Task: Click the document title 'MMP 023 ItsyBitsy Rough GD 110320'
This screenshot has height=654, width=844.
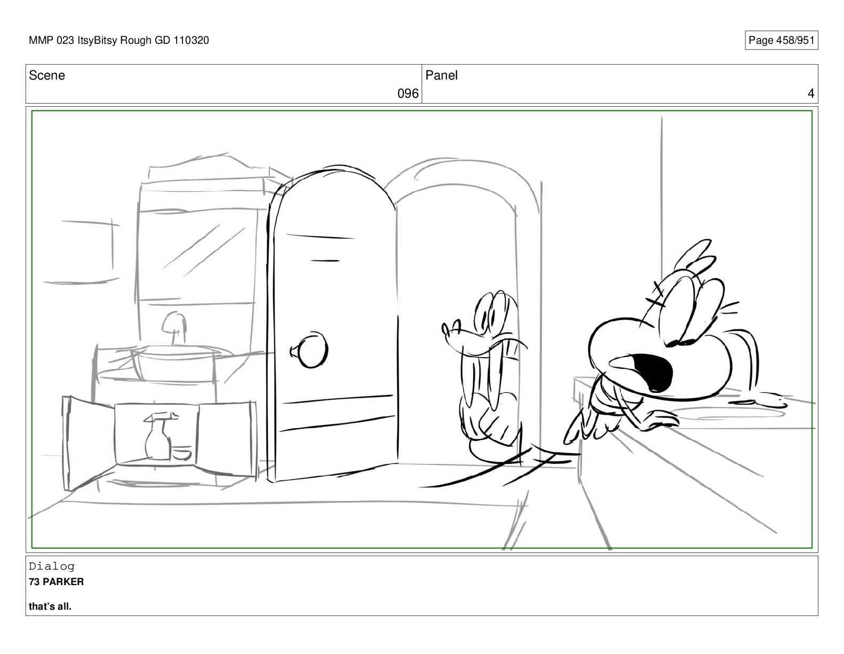Action: pos(119,41)
